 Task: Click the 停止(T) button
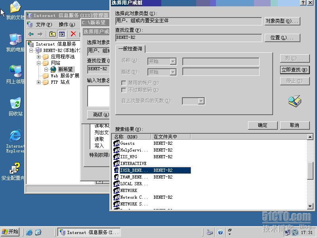tap(295, 81)
